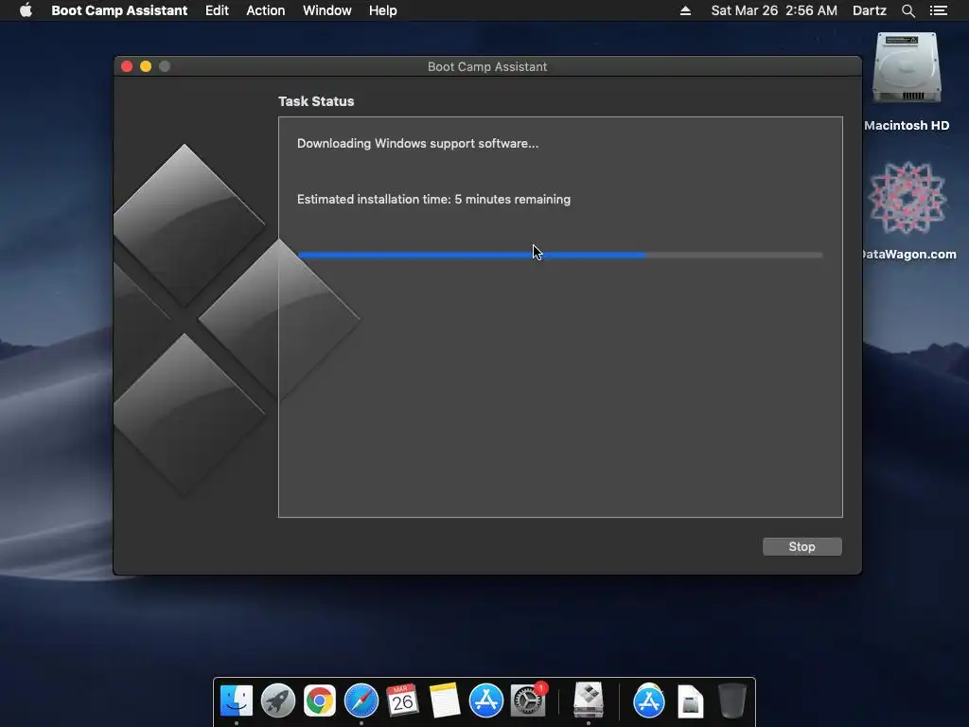Click the Boot Camp Assistant window title

pos(487,67)
